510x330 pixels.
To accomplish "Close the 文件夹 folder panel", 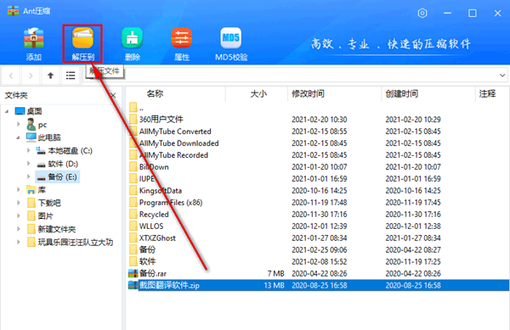I will [x=113, y=95].
